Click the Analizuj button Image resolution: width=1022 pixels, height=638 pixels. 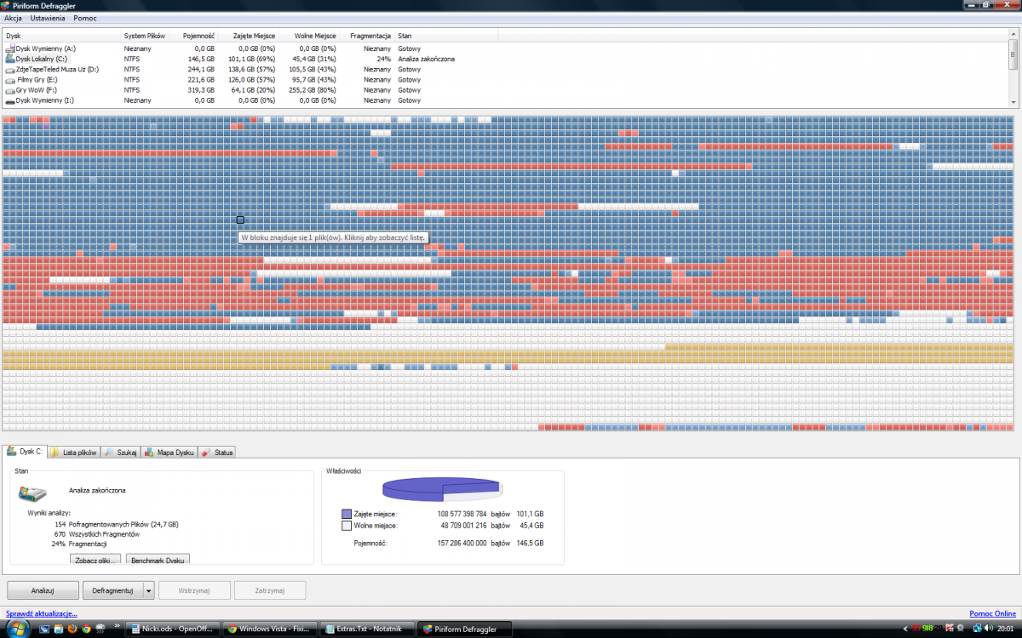click(x=43, y=590)
